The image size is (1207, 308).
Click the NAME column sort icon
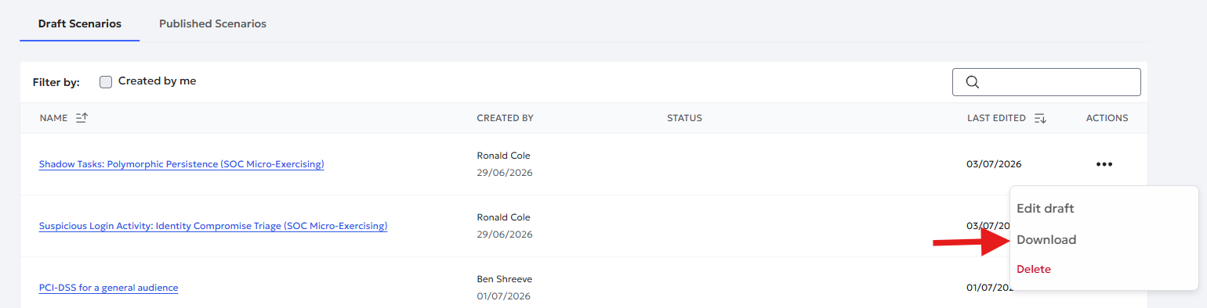tap(82, 118)
